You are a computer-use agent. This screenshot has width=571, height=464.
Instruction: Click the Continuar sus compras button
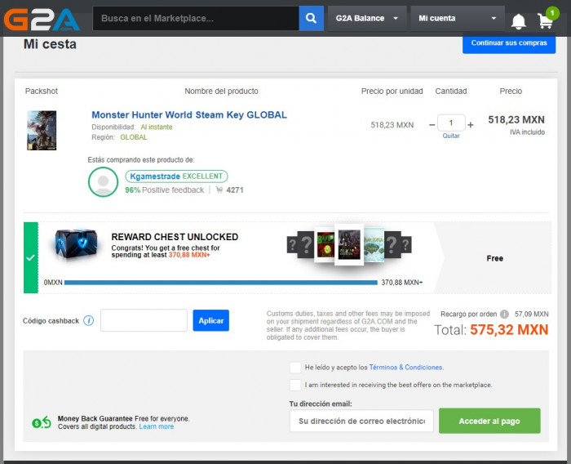[x=509, y=43]
